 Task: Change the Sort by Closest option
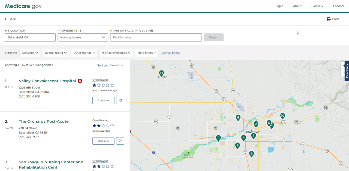116,65
